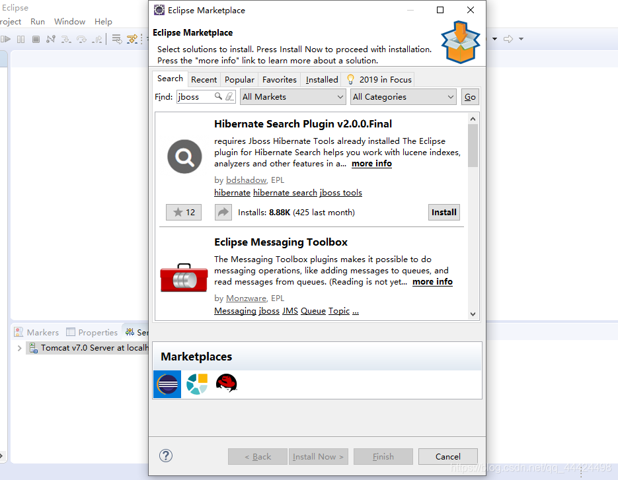The height and width of the screenshot is (480, 618).
Task: Click the Step Into icon in Eclipse toolbar
Action: (x=66, y=39)
